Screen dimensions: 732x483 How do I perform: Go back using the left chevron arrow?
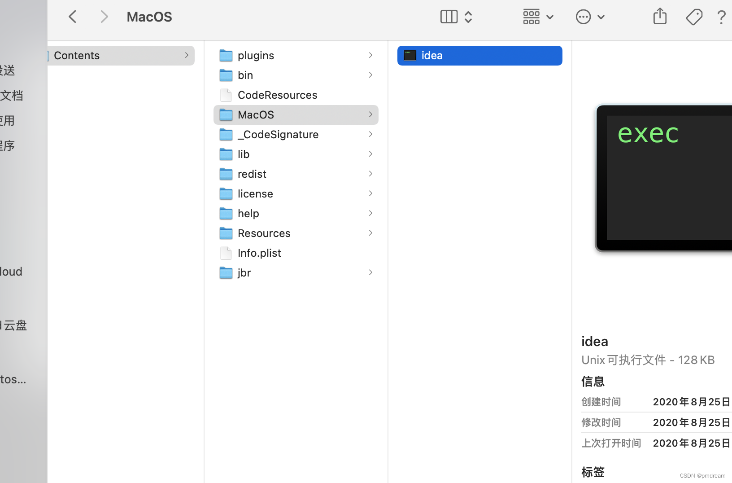(73, 17)
